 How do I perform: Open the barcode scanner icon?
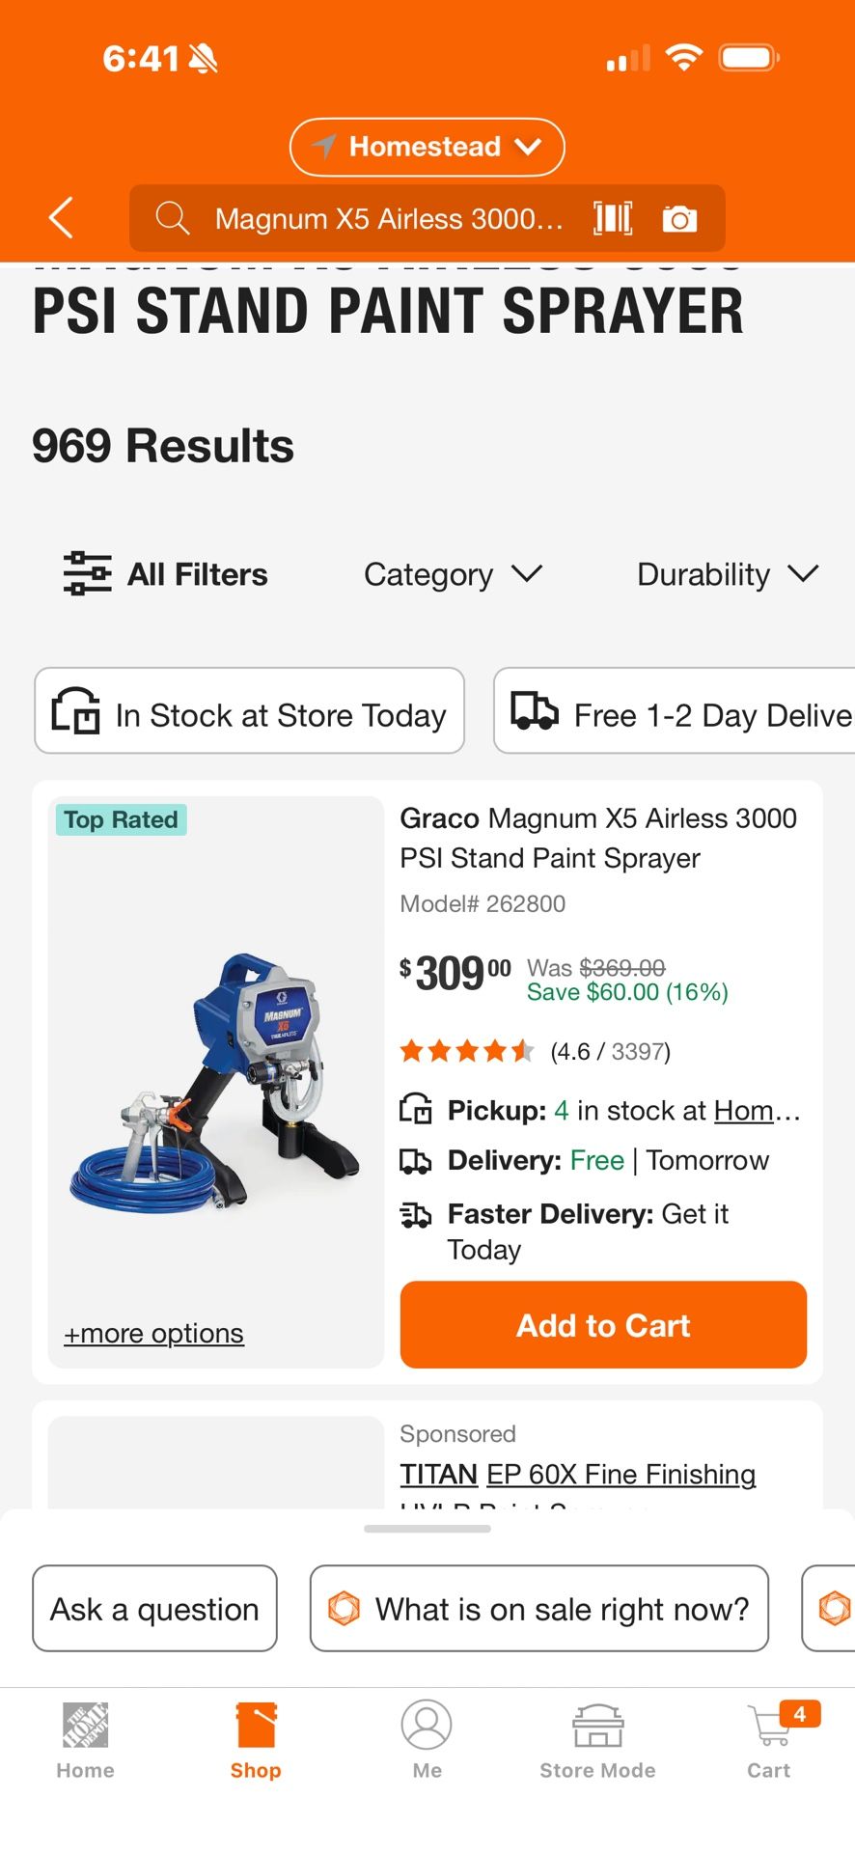[x=613, y=218]
